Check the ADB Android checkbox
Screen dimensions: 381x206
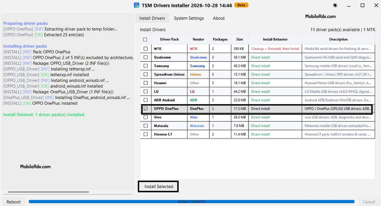click(x=145, y=100)
